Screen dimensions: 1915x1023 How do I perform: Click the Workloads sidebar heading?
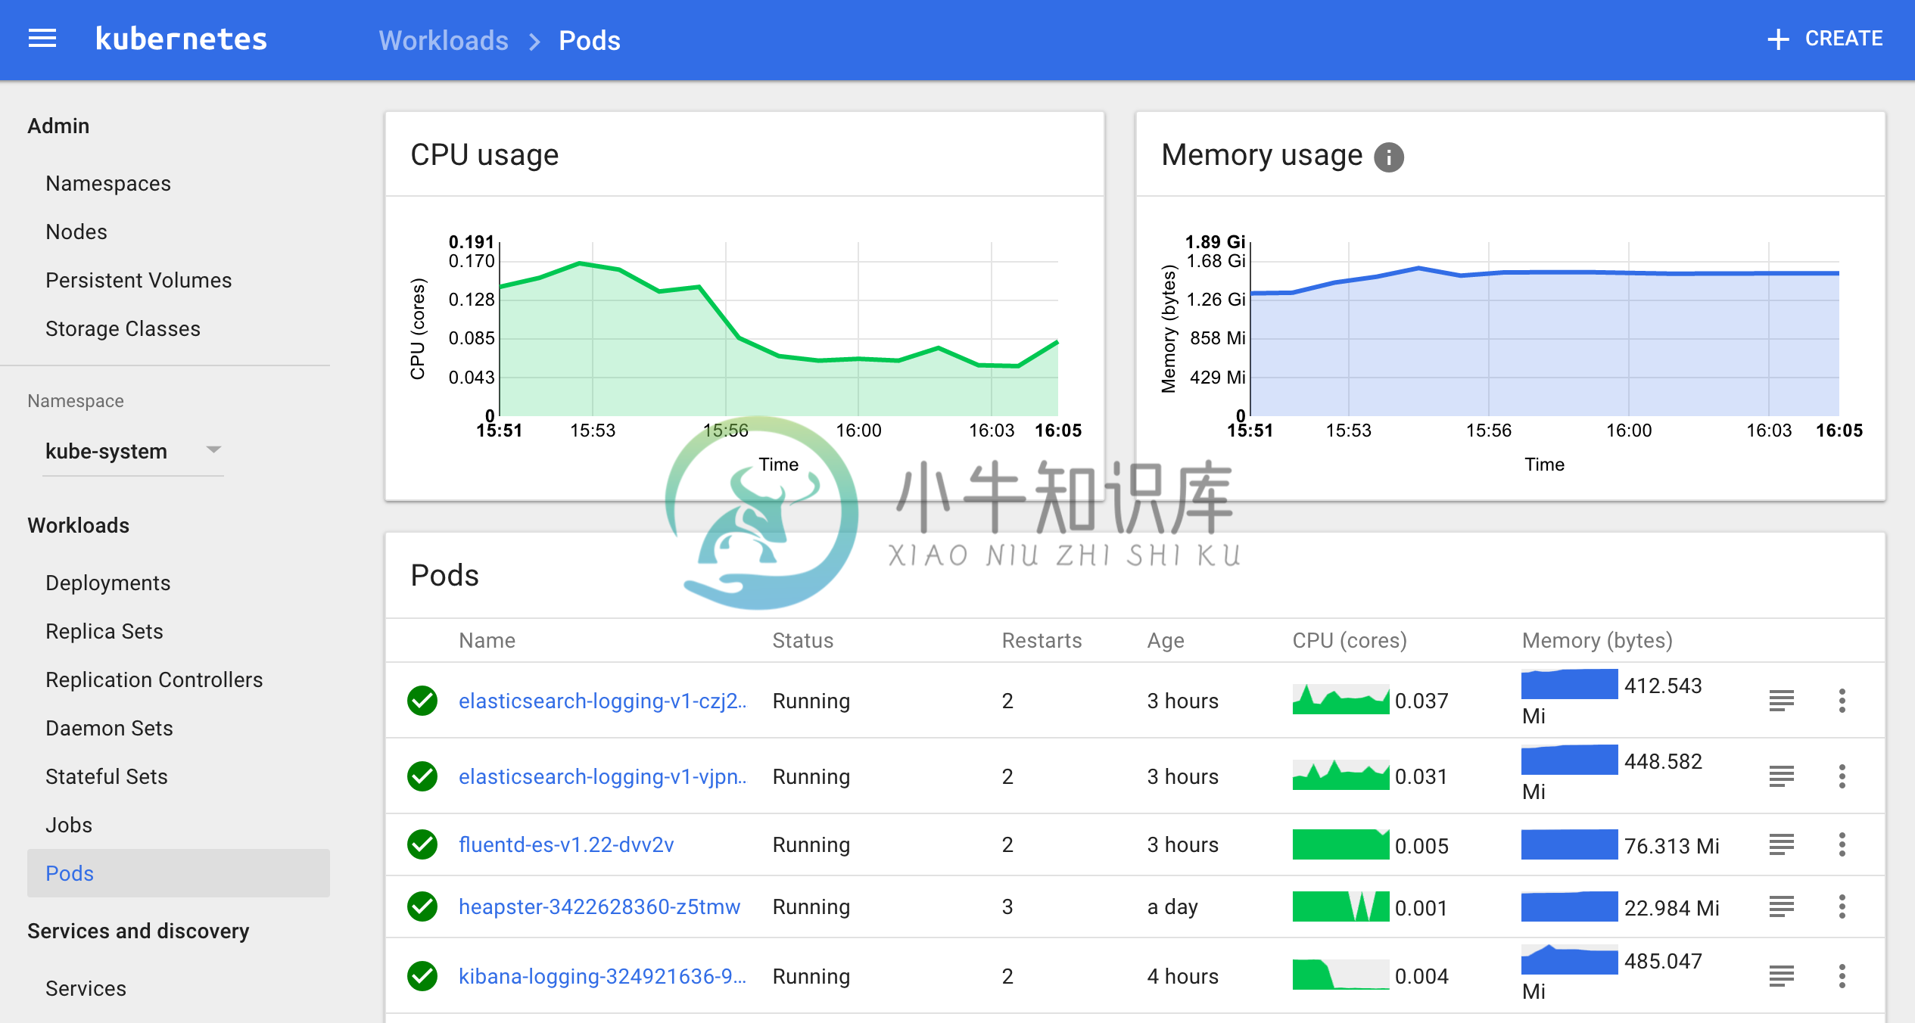[x=79, y=525]
